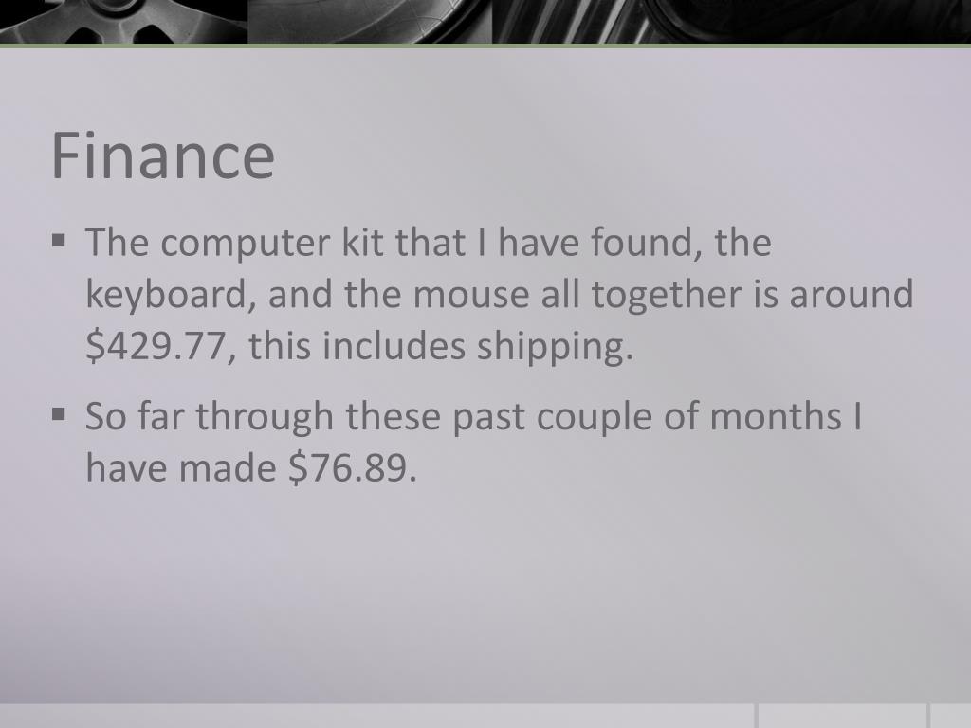Click the words 'includes shipping.'
Screen dimensions: 971x728
478,347
